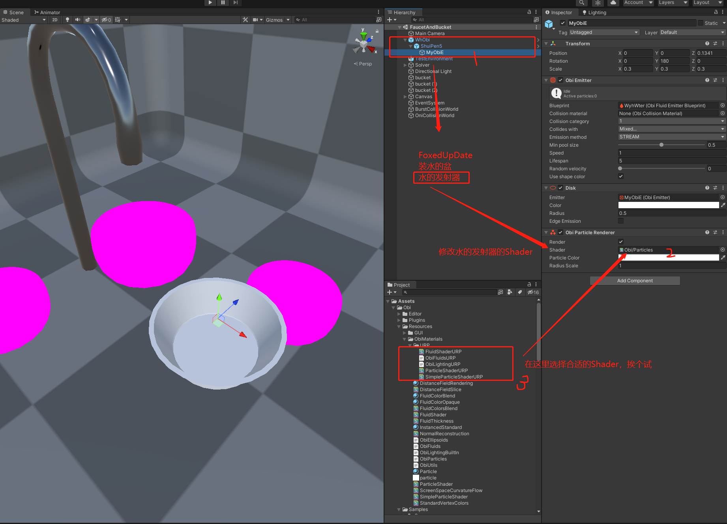Select the Inspector tab
Screen dimensions: 727x524
pyautogui.click(x=558, y=12)
